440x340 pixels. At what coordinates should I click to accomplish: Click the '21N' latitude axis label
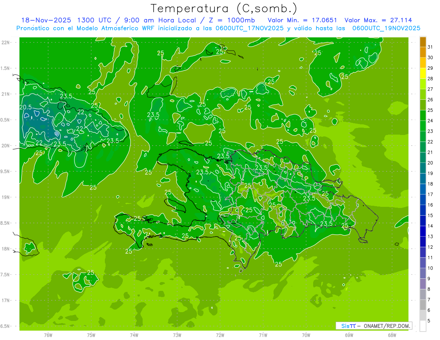tap(6, 94)
